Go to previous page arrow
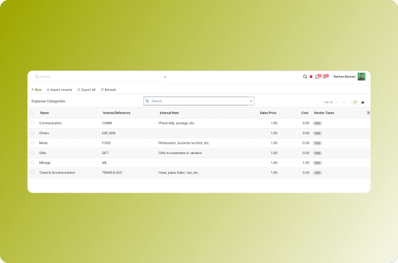 338,102
